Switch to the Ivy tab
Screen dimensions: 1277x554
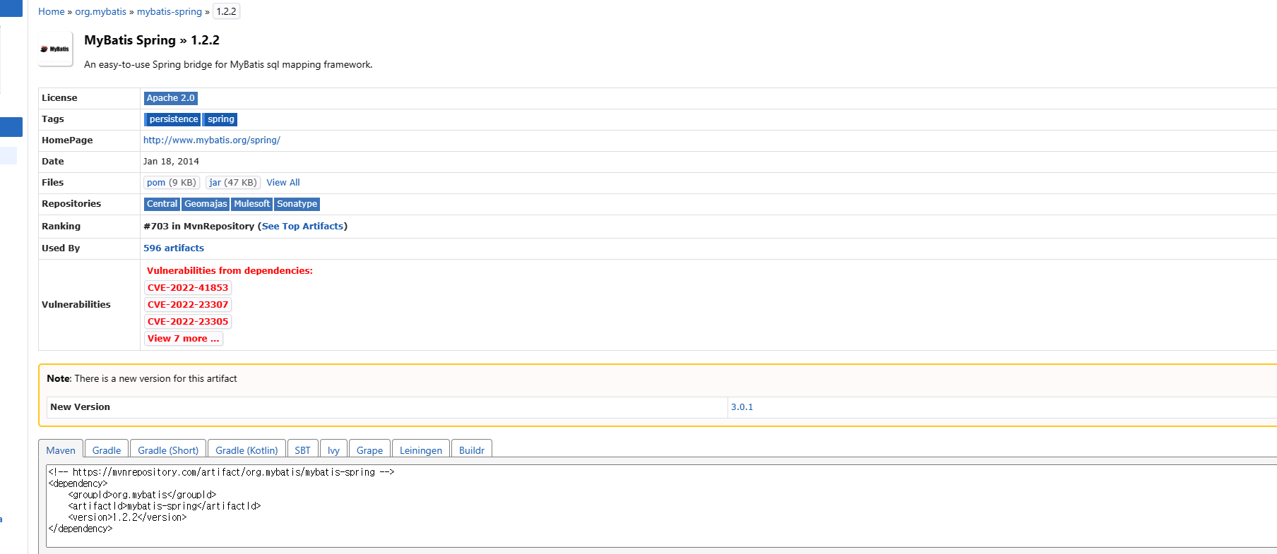pyautogui.click(x=333, y=450)
